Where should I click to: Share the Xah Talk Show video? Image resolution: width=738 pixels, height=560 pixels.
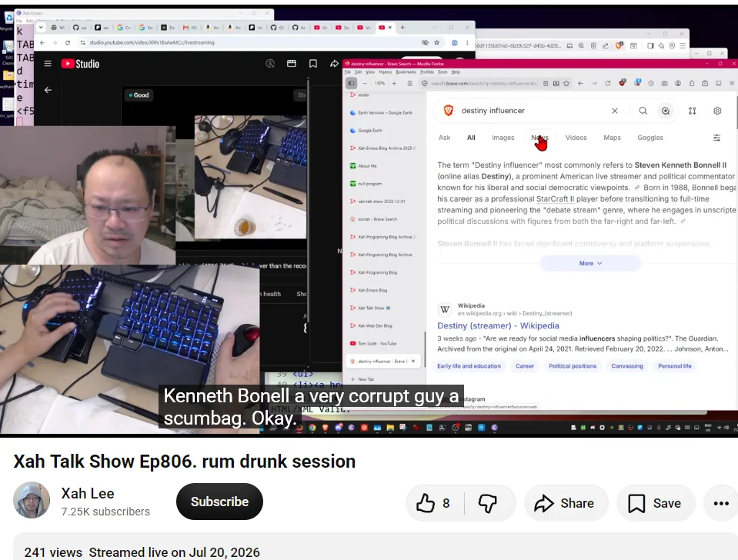point(566,503)
